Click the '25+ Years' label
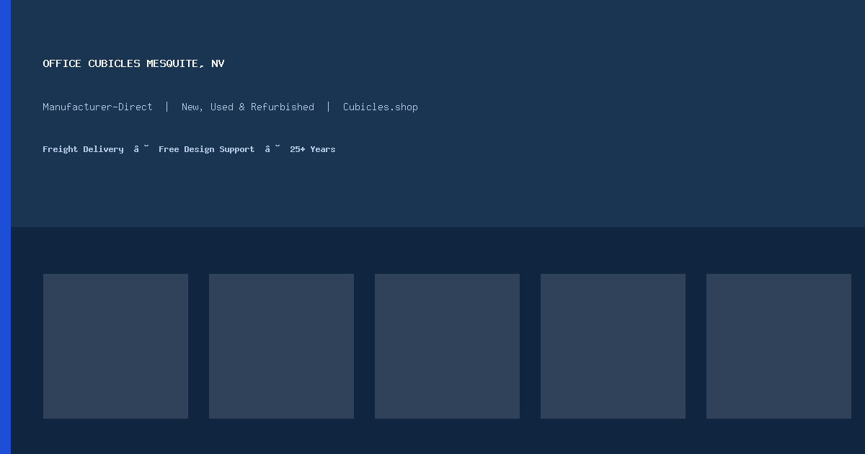The image size is (865, 454). [313, 149]
